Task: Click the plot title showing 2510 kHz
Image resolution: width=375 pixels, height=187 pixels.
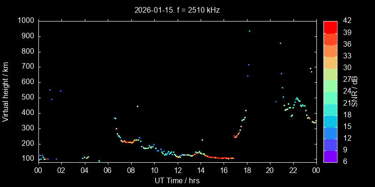Action: tap(177, 10)
